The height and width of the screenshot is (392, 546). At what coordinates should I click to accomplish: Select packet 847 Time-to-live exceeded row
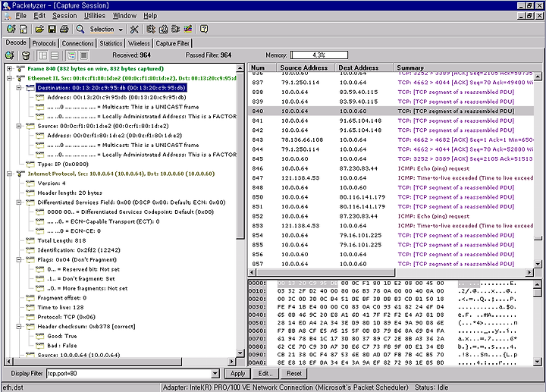(391, 178)
